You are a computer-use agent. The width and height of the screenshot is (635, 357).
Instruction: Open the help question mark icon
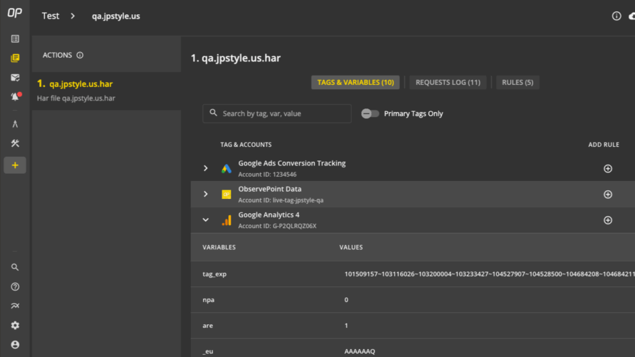tap(15, 286)
